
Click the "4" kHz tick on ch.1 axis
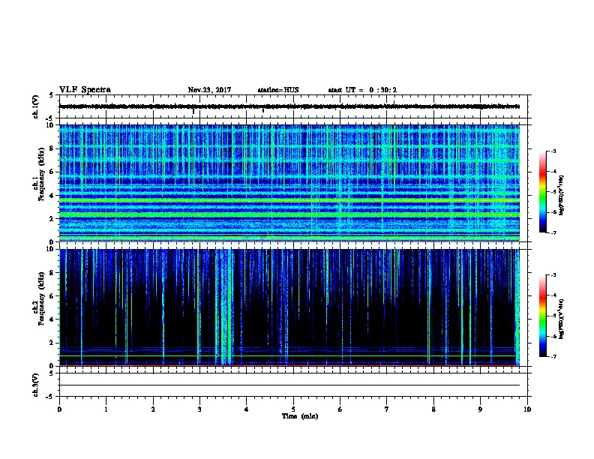(x=52, y=196)
